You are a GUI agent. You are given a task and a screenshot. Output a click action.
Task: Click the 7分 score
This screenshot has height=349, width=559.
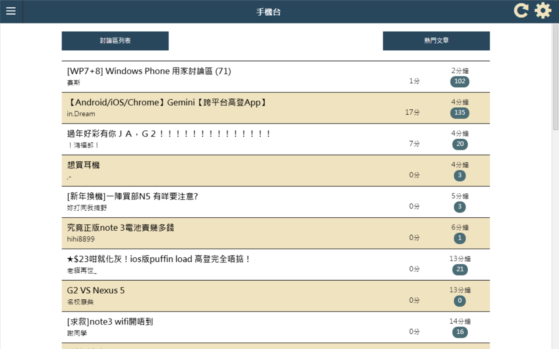tap(414, 144)
